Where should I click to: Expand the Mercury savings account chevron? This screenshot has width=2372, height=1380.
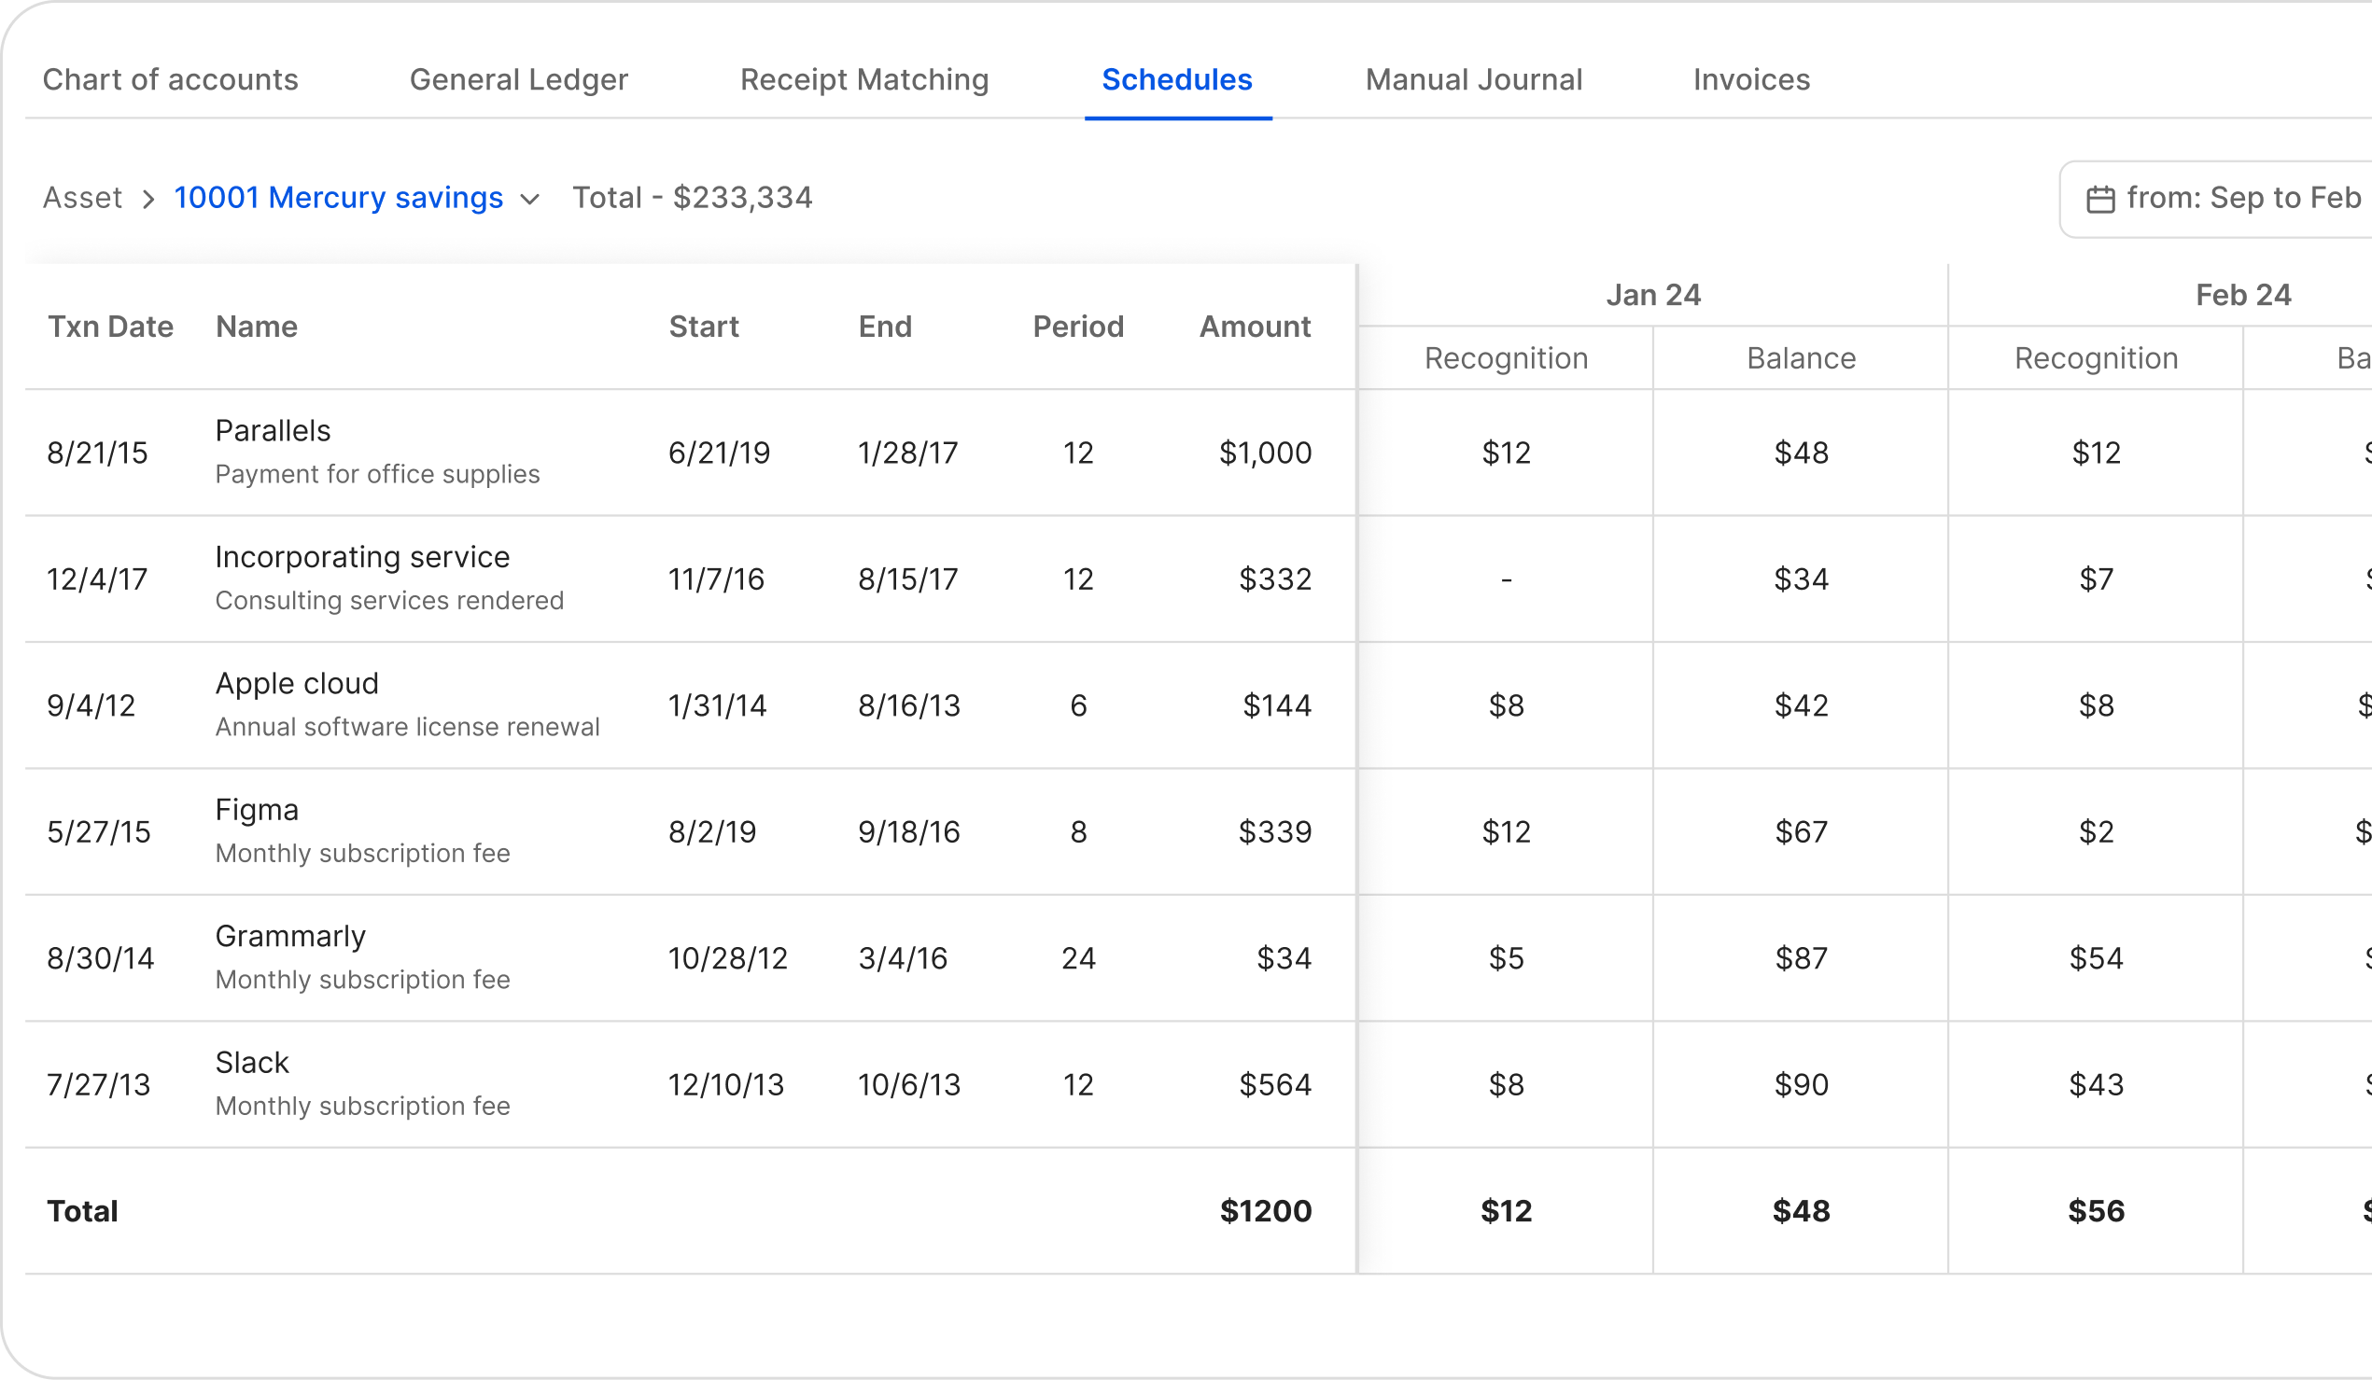coord(530,200)
